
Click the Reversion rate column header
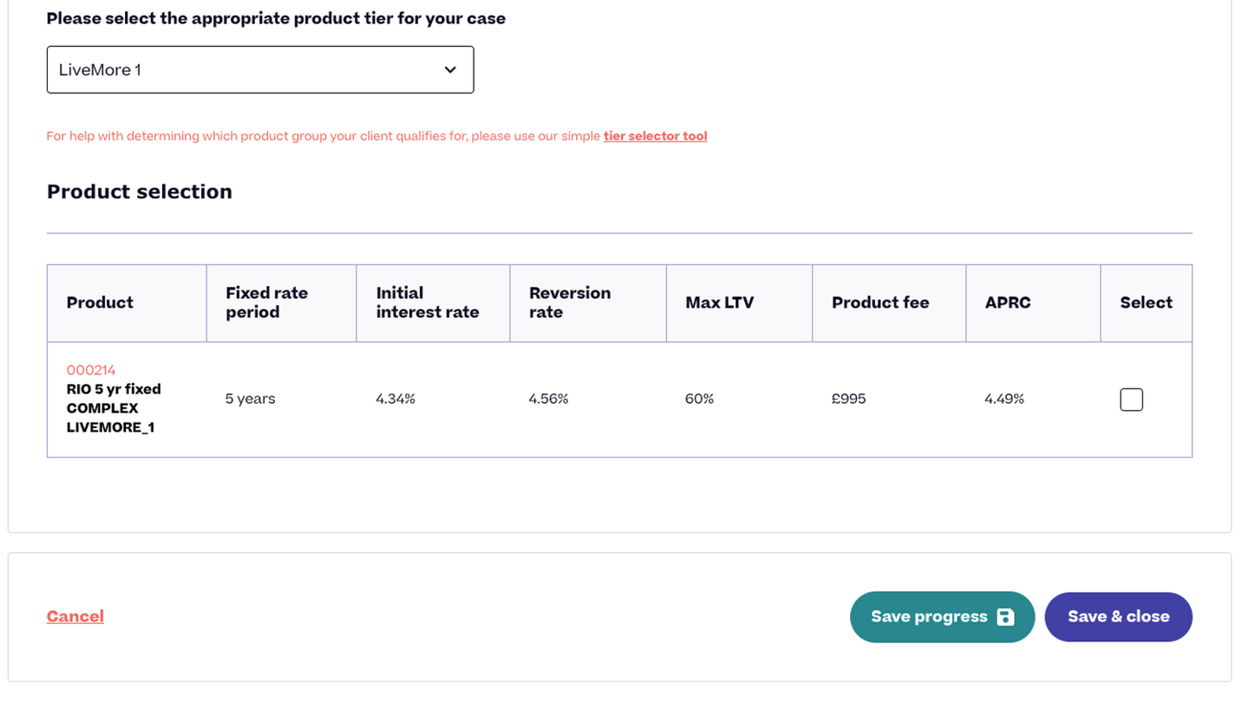click(570, 302)
